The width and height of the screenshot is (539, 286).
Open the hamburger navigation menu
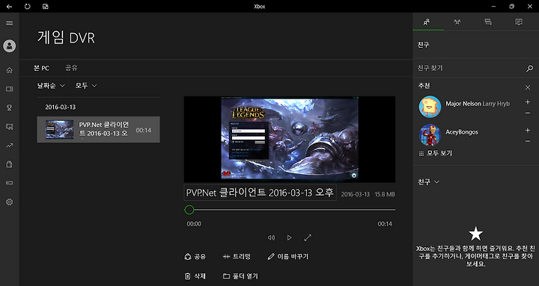10,23
